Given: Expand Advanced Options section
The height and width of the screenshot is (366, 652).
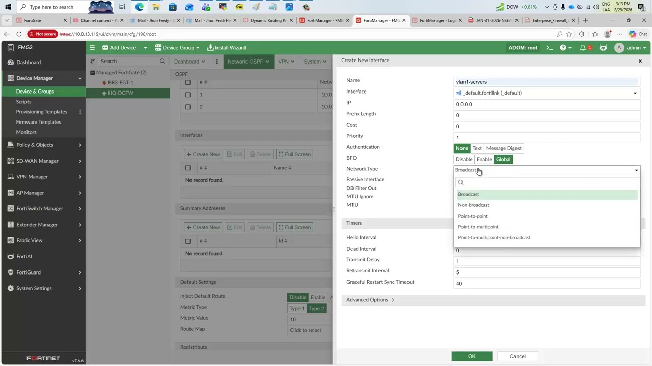Looking at the screenshot, I should 370,300.
